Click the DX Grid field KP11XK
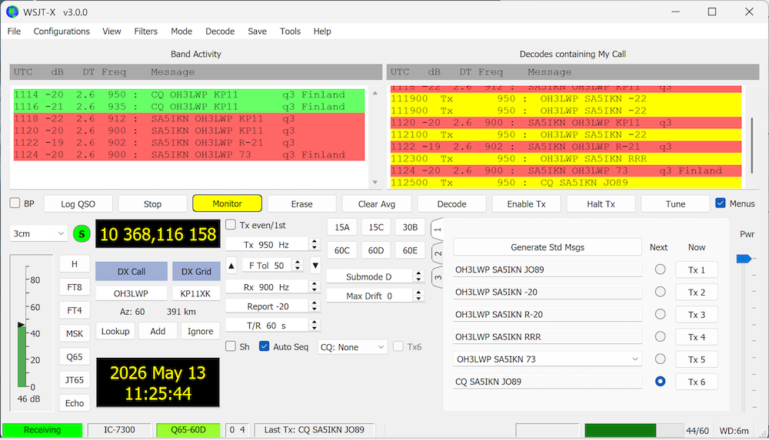 pos(195,293)
